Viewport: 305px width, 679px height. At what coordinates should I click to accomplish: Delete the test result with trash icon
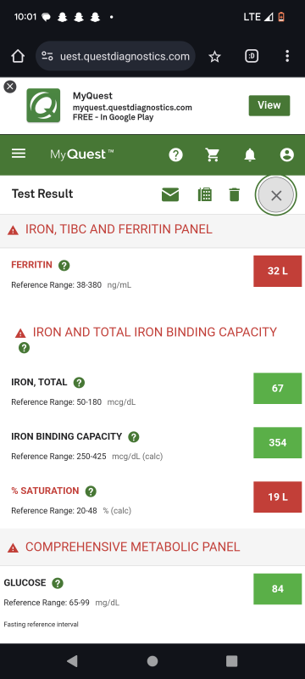click(234, 194)
